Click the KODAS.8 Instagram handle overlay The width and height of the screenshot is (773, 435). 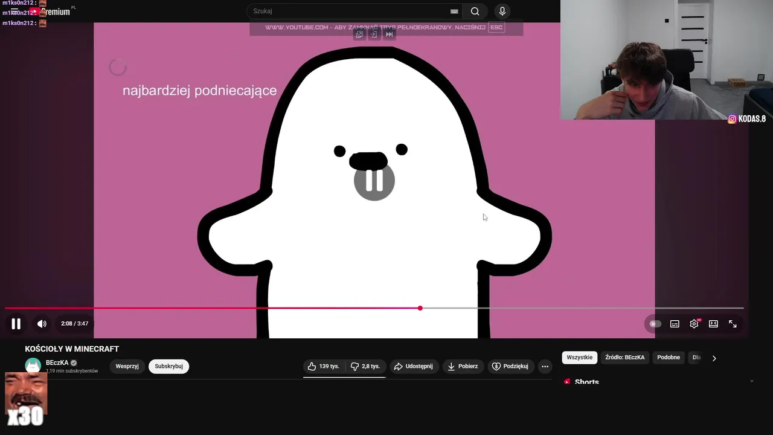pyautogui.click(x=747, y=119)
